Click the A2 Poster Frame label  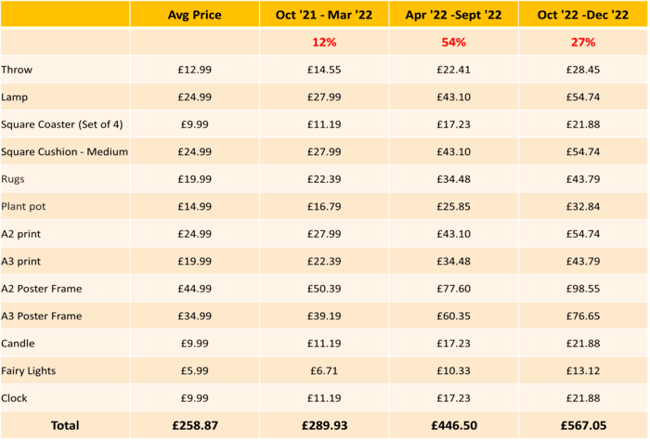42,289
